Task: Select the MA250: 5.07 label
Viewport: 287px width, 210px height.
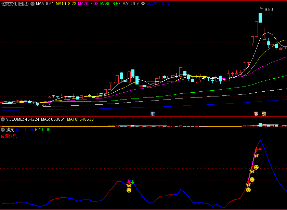Action: [158, 4]
